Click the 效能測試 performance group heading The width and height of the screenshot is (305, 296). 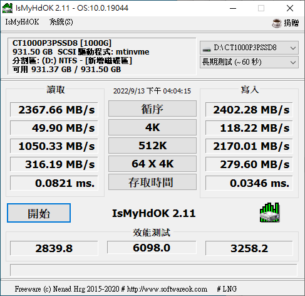click(x=152, y=233)
